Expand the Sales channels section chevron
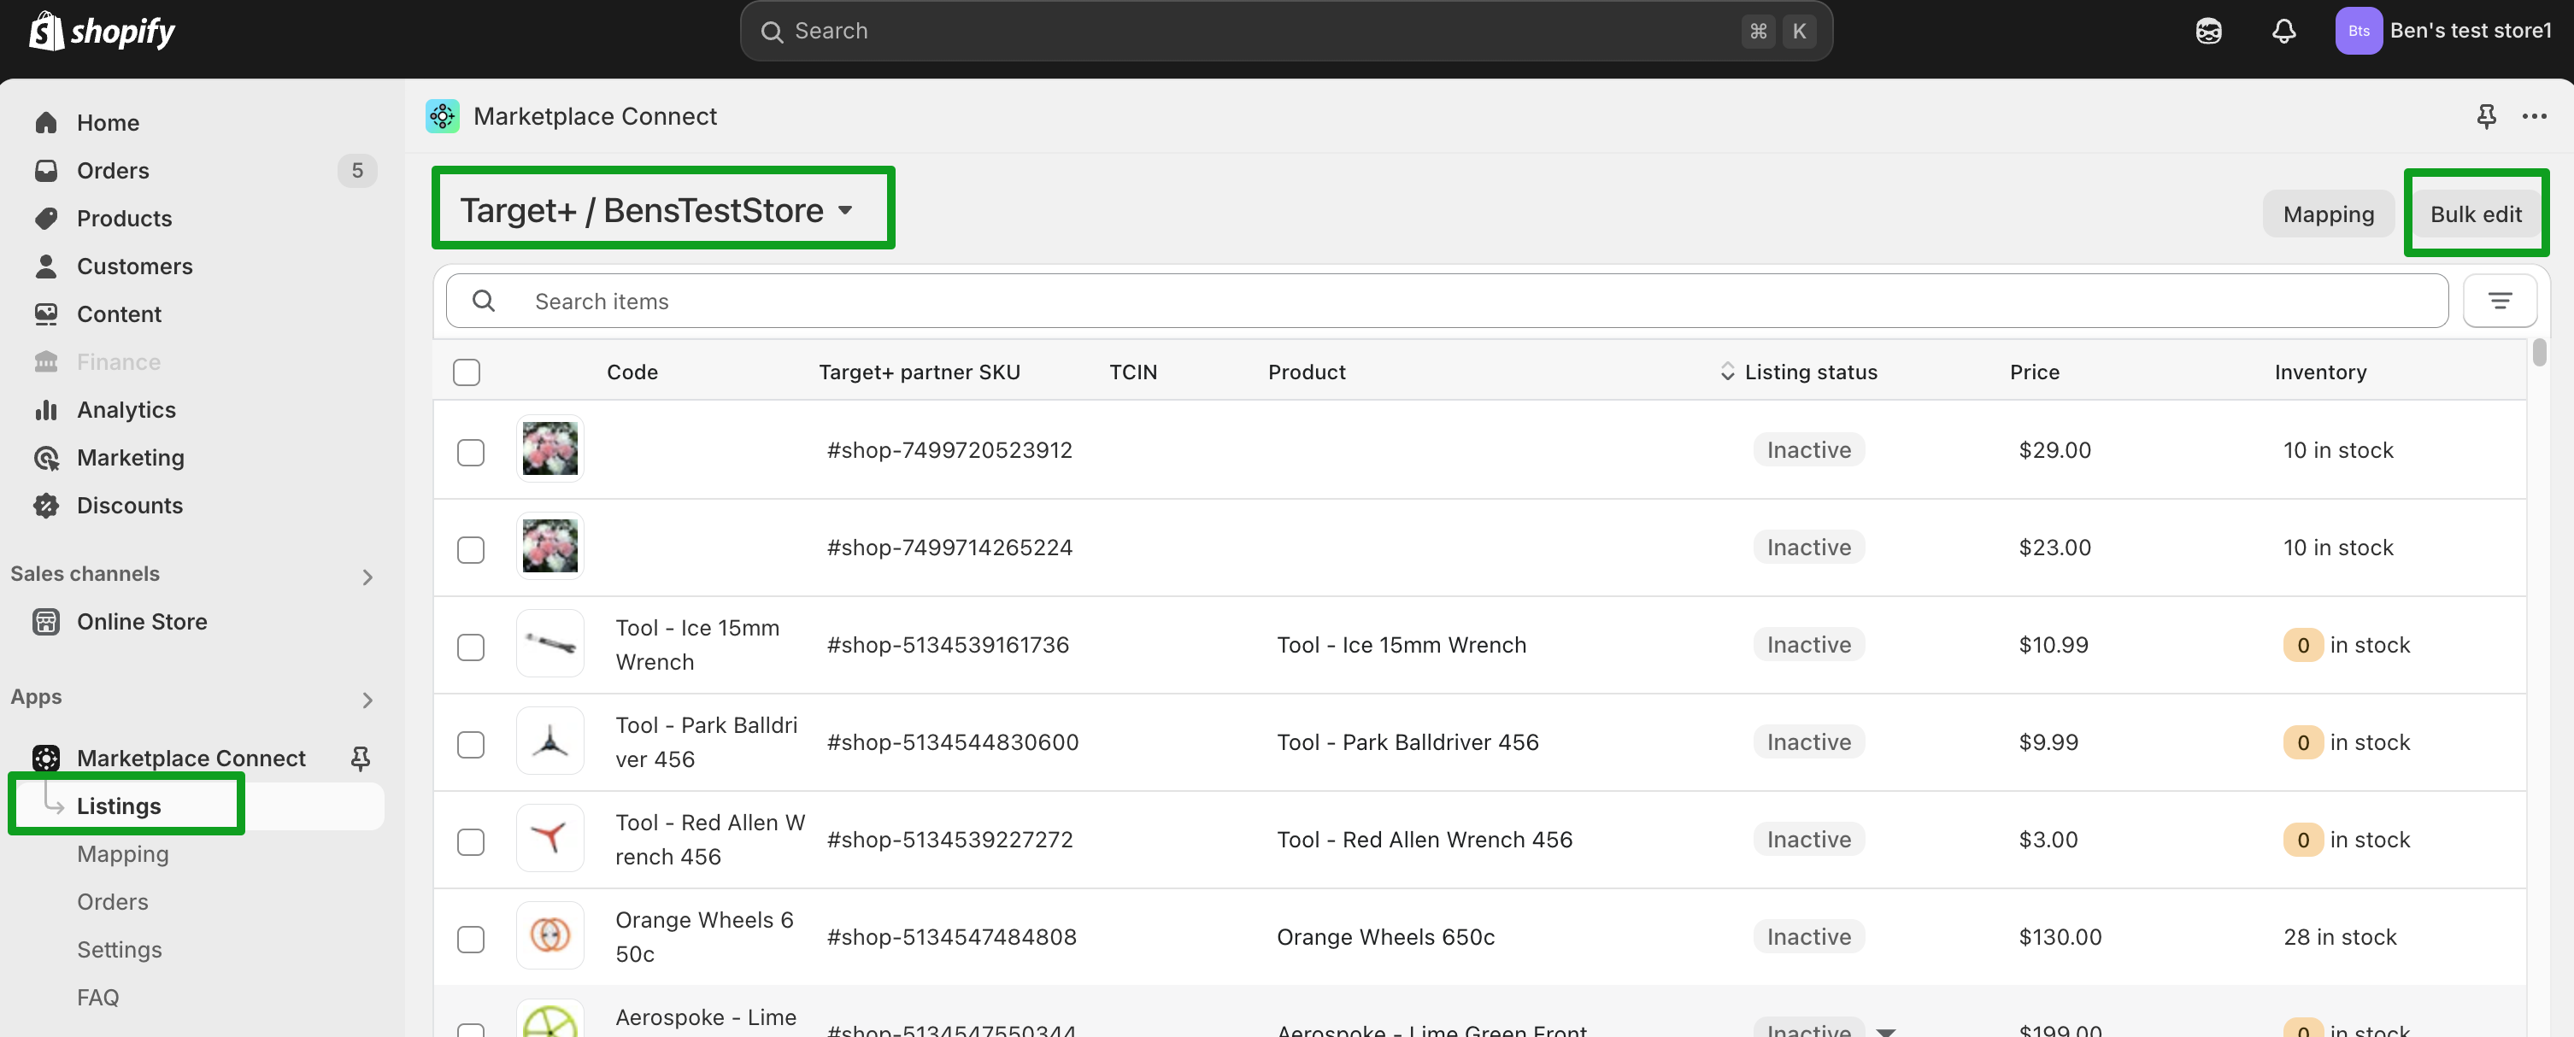2574x1037 pixels. [x=367, y=577]
